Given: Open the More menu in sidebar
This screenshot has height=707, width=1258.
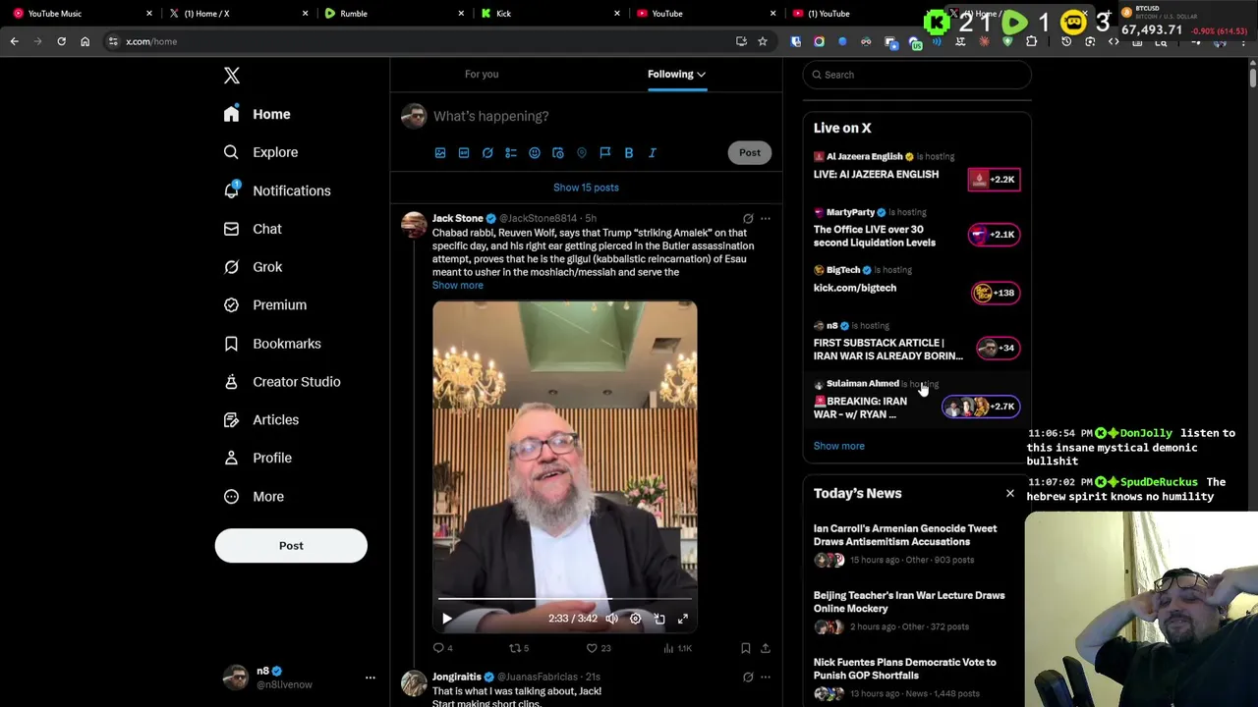Looking at the screenshot, I should coord(254,497).
